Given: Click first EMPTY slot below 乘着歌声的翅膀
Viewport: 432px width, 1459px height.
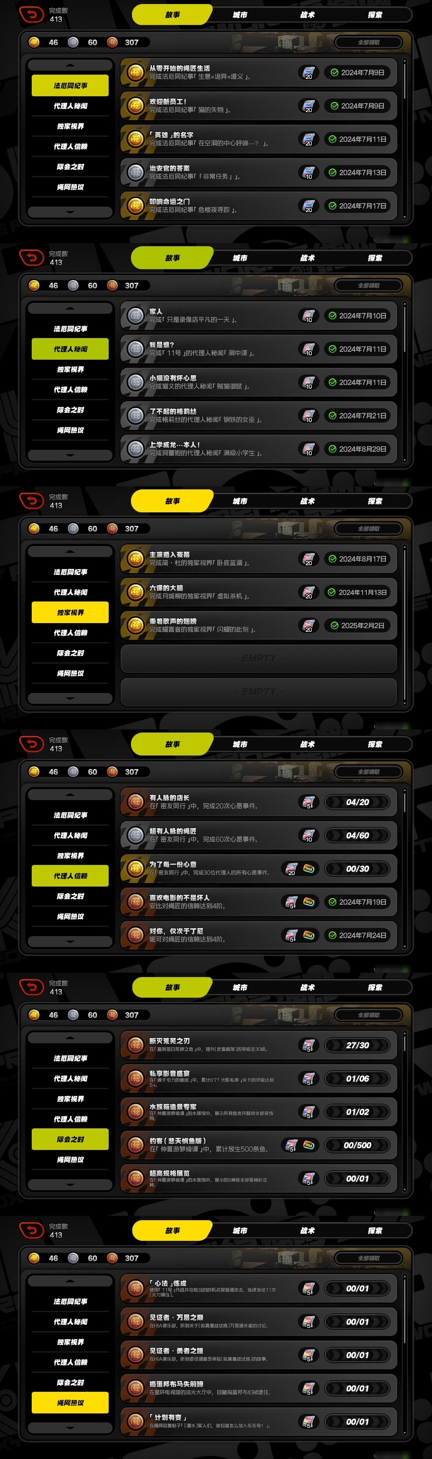Looking at the screenshot, I should 259,659.
